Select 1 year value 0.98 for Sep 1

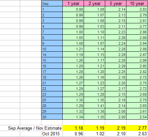point(73,9)
